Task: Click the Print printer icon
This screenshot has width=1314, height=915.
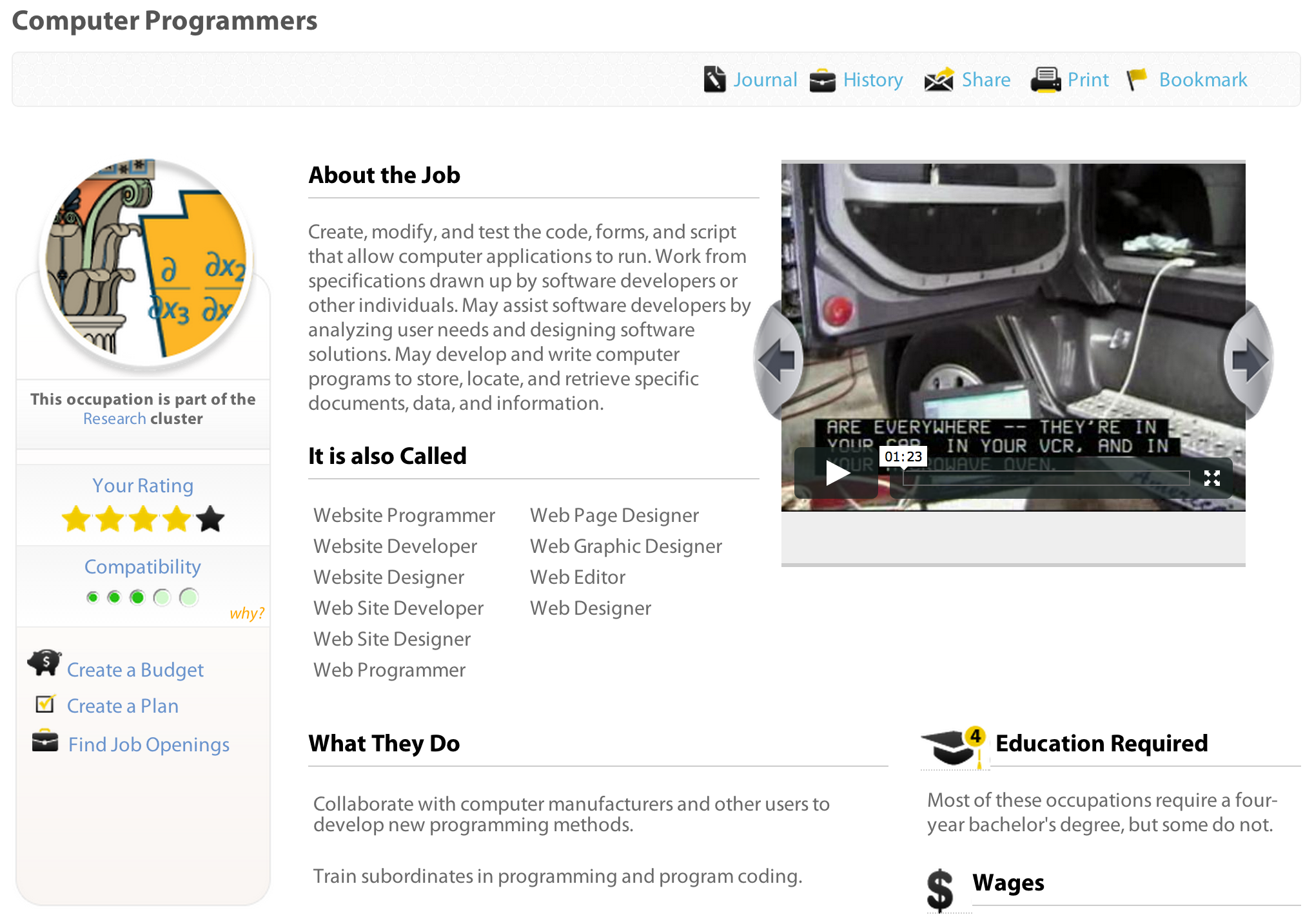Action: pyautogui.click(x=1046, y=80)
